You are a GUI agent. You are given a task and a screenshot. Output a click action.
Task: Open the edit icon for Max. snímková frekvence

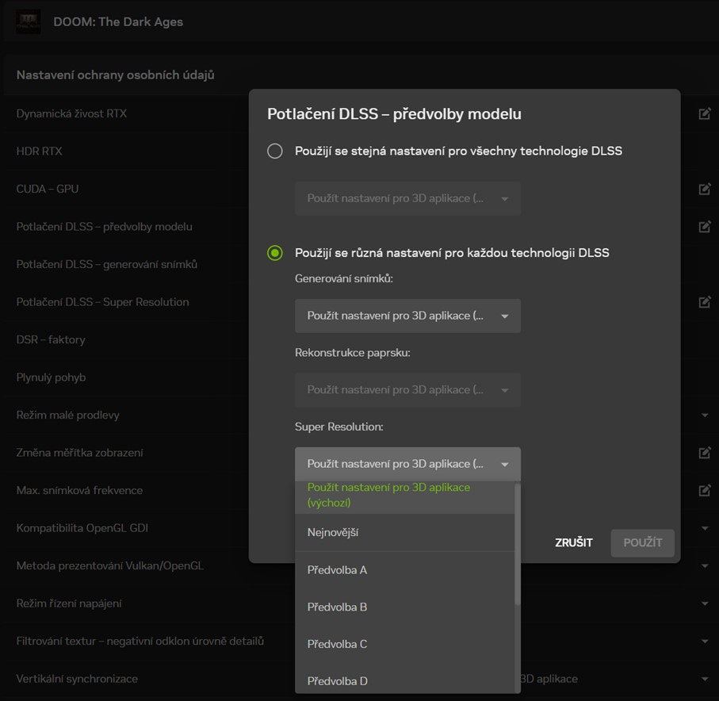click(705, 490)
